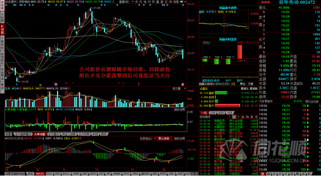The width and height of the screenshot is (321, 176).
Task: Click the 评 toolbar icon above chart
Action: pyautogui.click(x=137, y=1)
